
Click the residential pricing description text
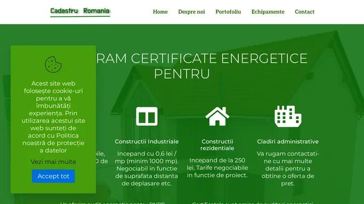217,168
